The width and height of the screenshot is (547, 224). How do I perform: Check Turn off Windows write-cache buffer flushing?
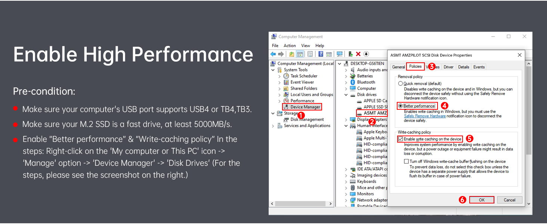[406, 162]
